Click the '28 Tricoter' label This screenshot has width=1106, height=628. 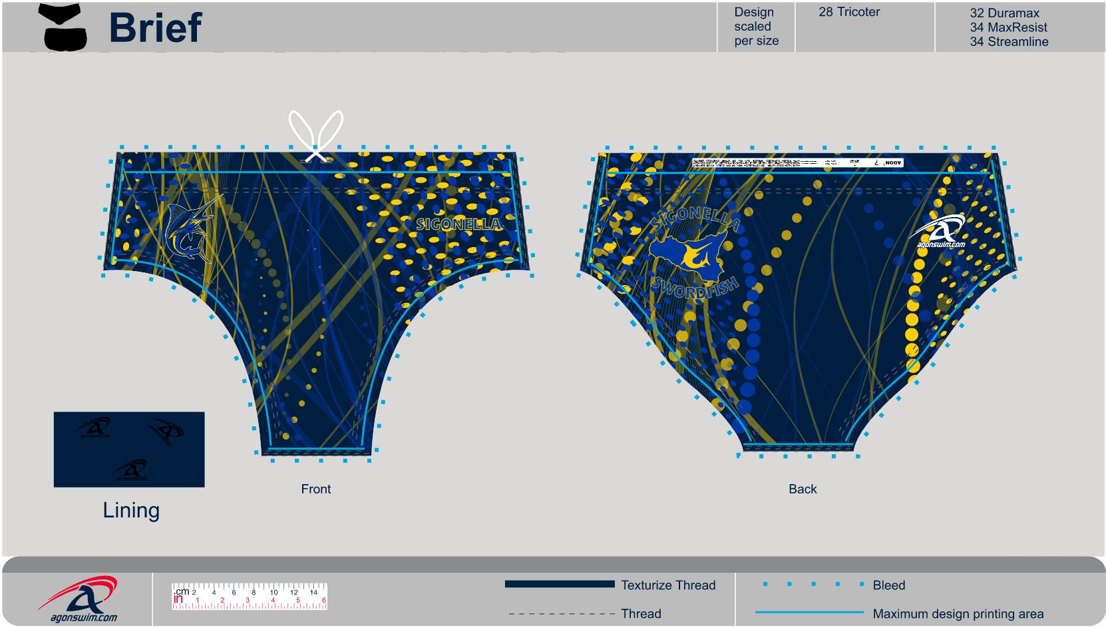(x=849, y=12)
